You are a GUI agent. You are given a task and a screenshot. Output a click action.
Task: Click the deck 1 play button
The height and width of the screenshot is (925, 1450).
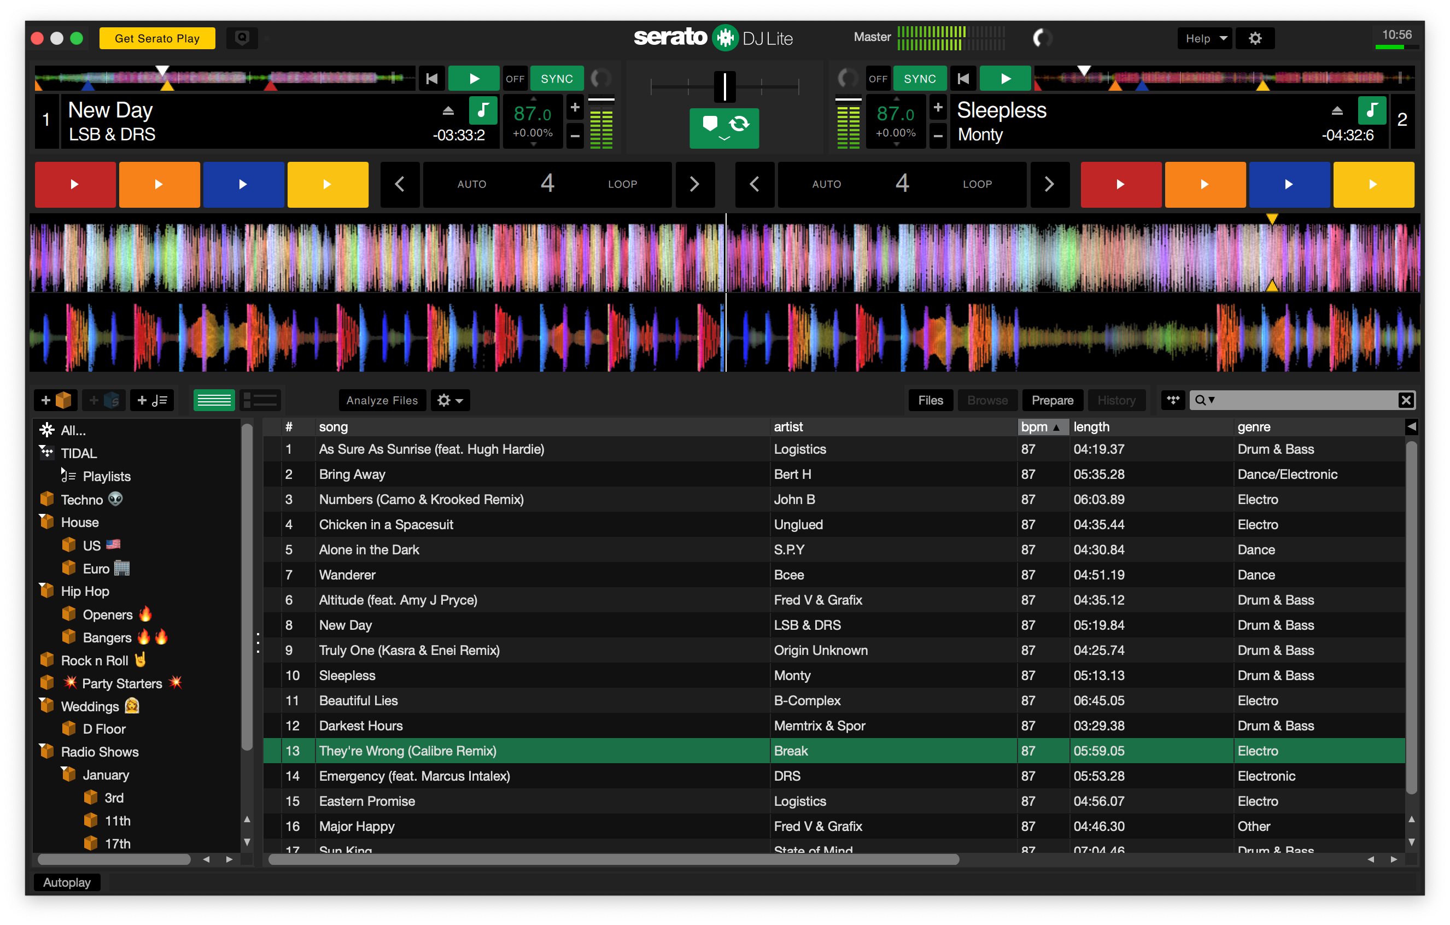click(473, 78)
